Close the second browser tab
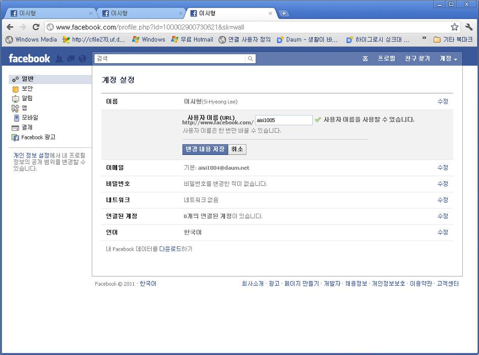The width and height of the screenshot is (479, 355). [x=180, y=14]
